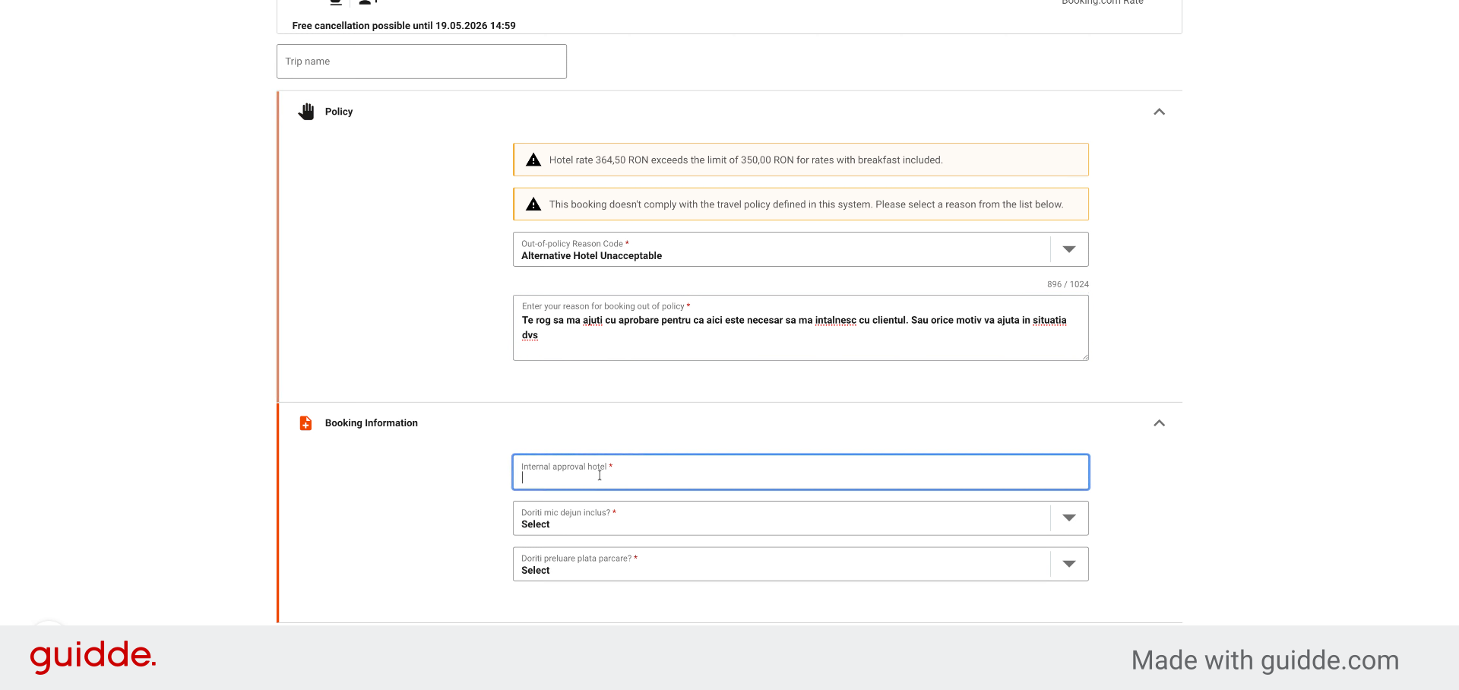The height and width of the screenshot is (690, 1459).
Task: Click the Booking Information section heading
Action: [x=372, y=423]
